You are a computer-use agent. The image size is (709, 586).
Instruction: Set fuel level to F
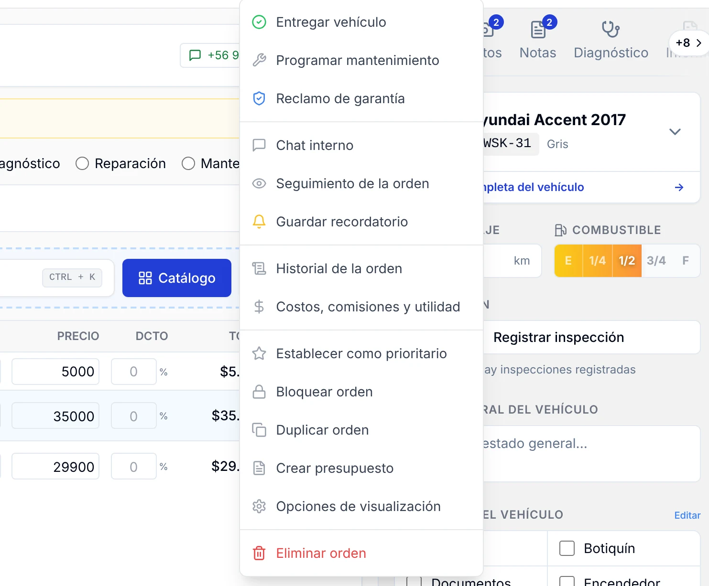point(686,261)
